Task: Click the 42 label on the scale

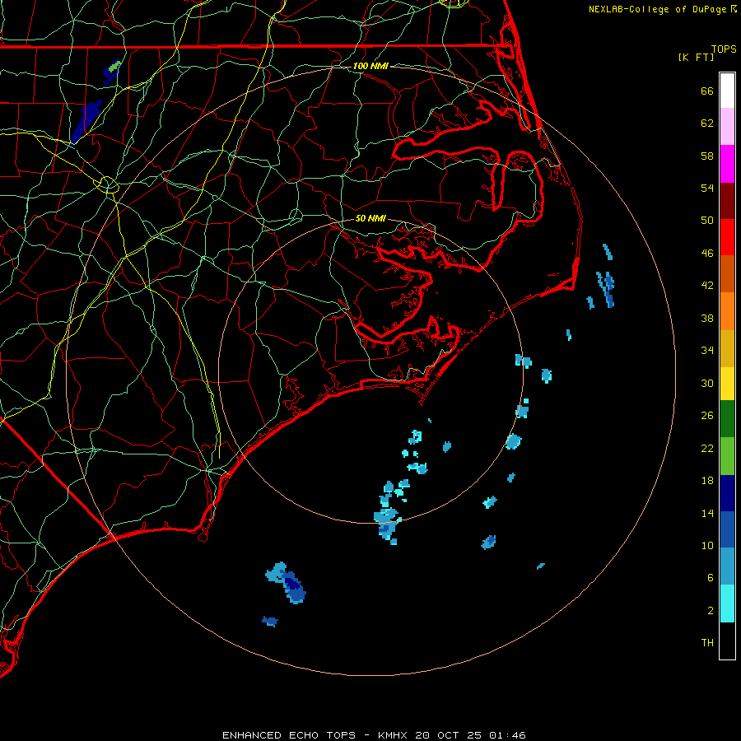Action: (707, 286)
